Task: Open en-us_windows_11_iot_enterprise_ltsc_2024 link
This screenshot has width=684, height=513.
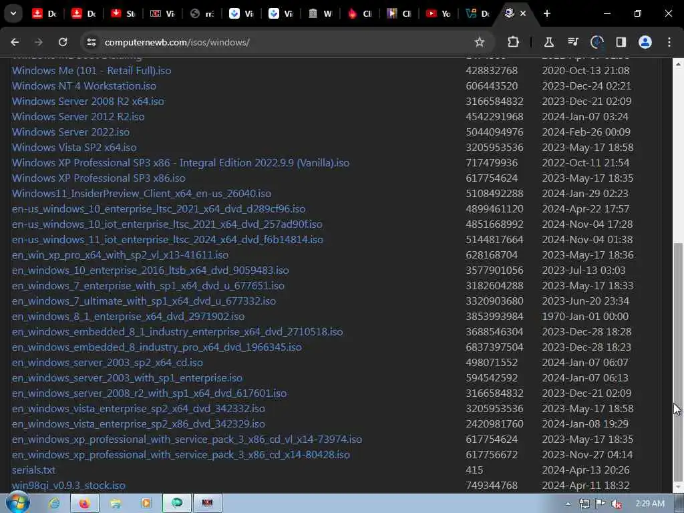Action: click(168, 240)
